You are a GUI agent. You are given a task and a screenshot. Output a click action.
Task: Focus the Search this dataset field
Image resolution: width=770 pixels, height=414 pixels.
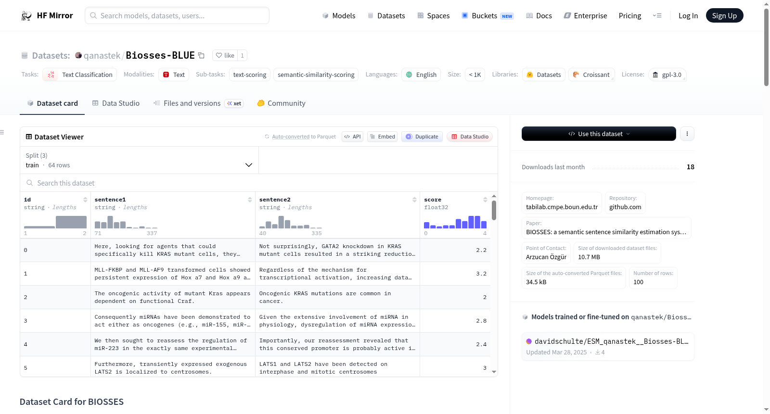pos(259,183)
